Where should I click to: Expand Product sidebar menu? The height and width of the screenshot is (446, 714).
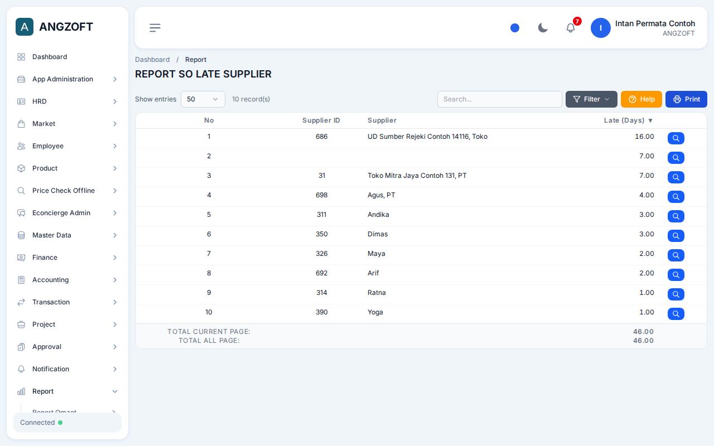pos(67,168)
